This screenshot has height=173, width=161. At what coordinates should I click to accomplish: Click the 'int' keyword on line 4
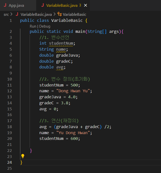pos(43,43)
